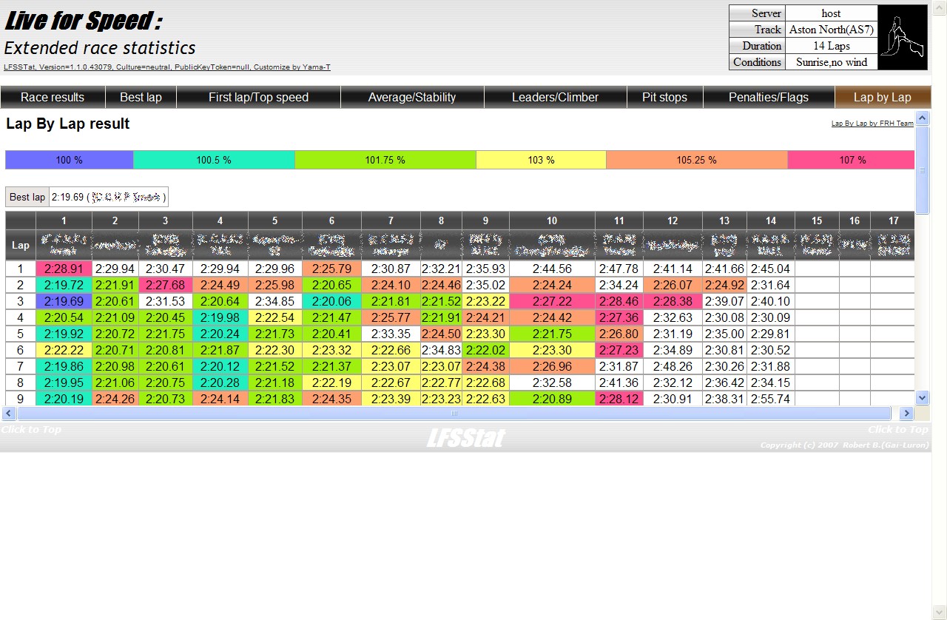Click the 'Lap' row header cell

pyautogui.click(x=21, y=245)
